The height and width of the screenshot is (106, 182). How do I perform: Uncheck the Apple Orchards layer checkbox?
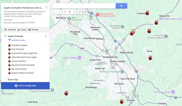tap(5, 36)
